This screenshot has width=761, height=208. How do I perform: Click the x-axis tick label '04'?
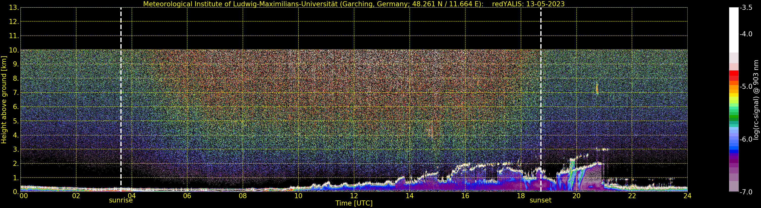pos(131,196)
